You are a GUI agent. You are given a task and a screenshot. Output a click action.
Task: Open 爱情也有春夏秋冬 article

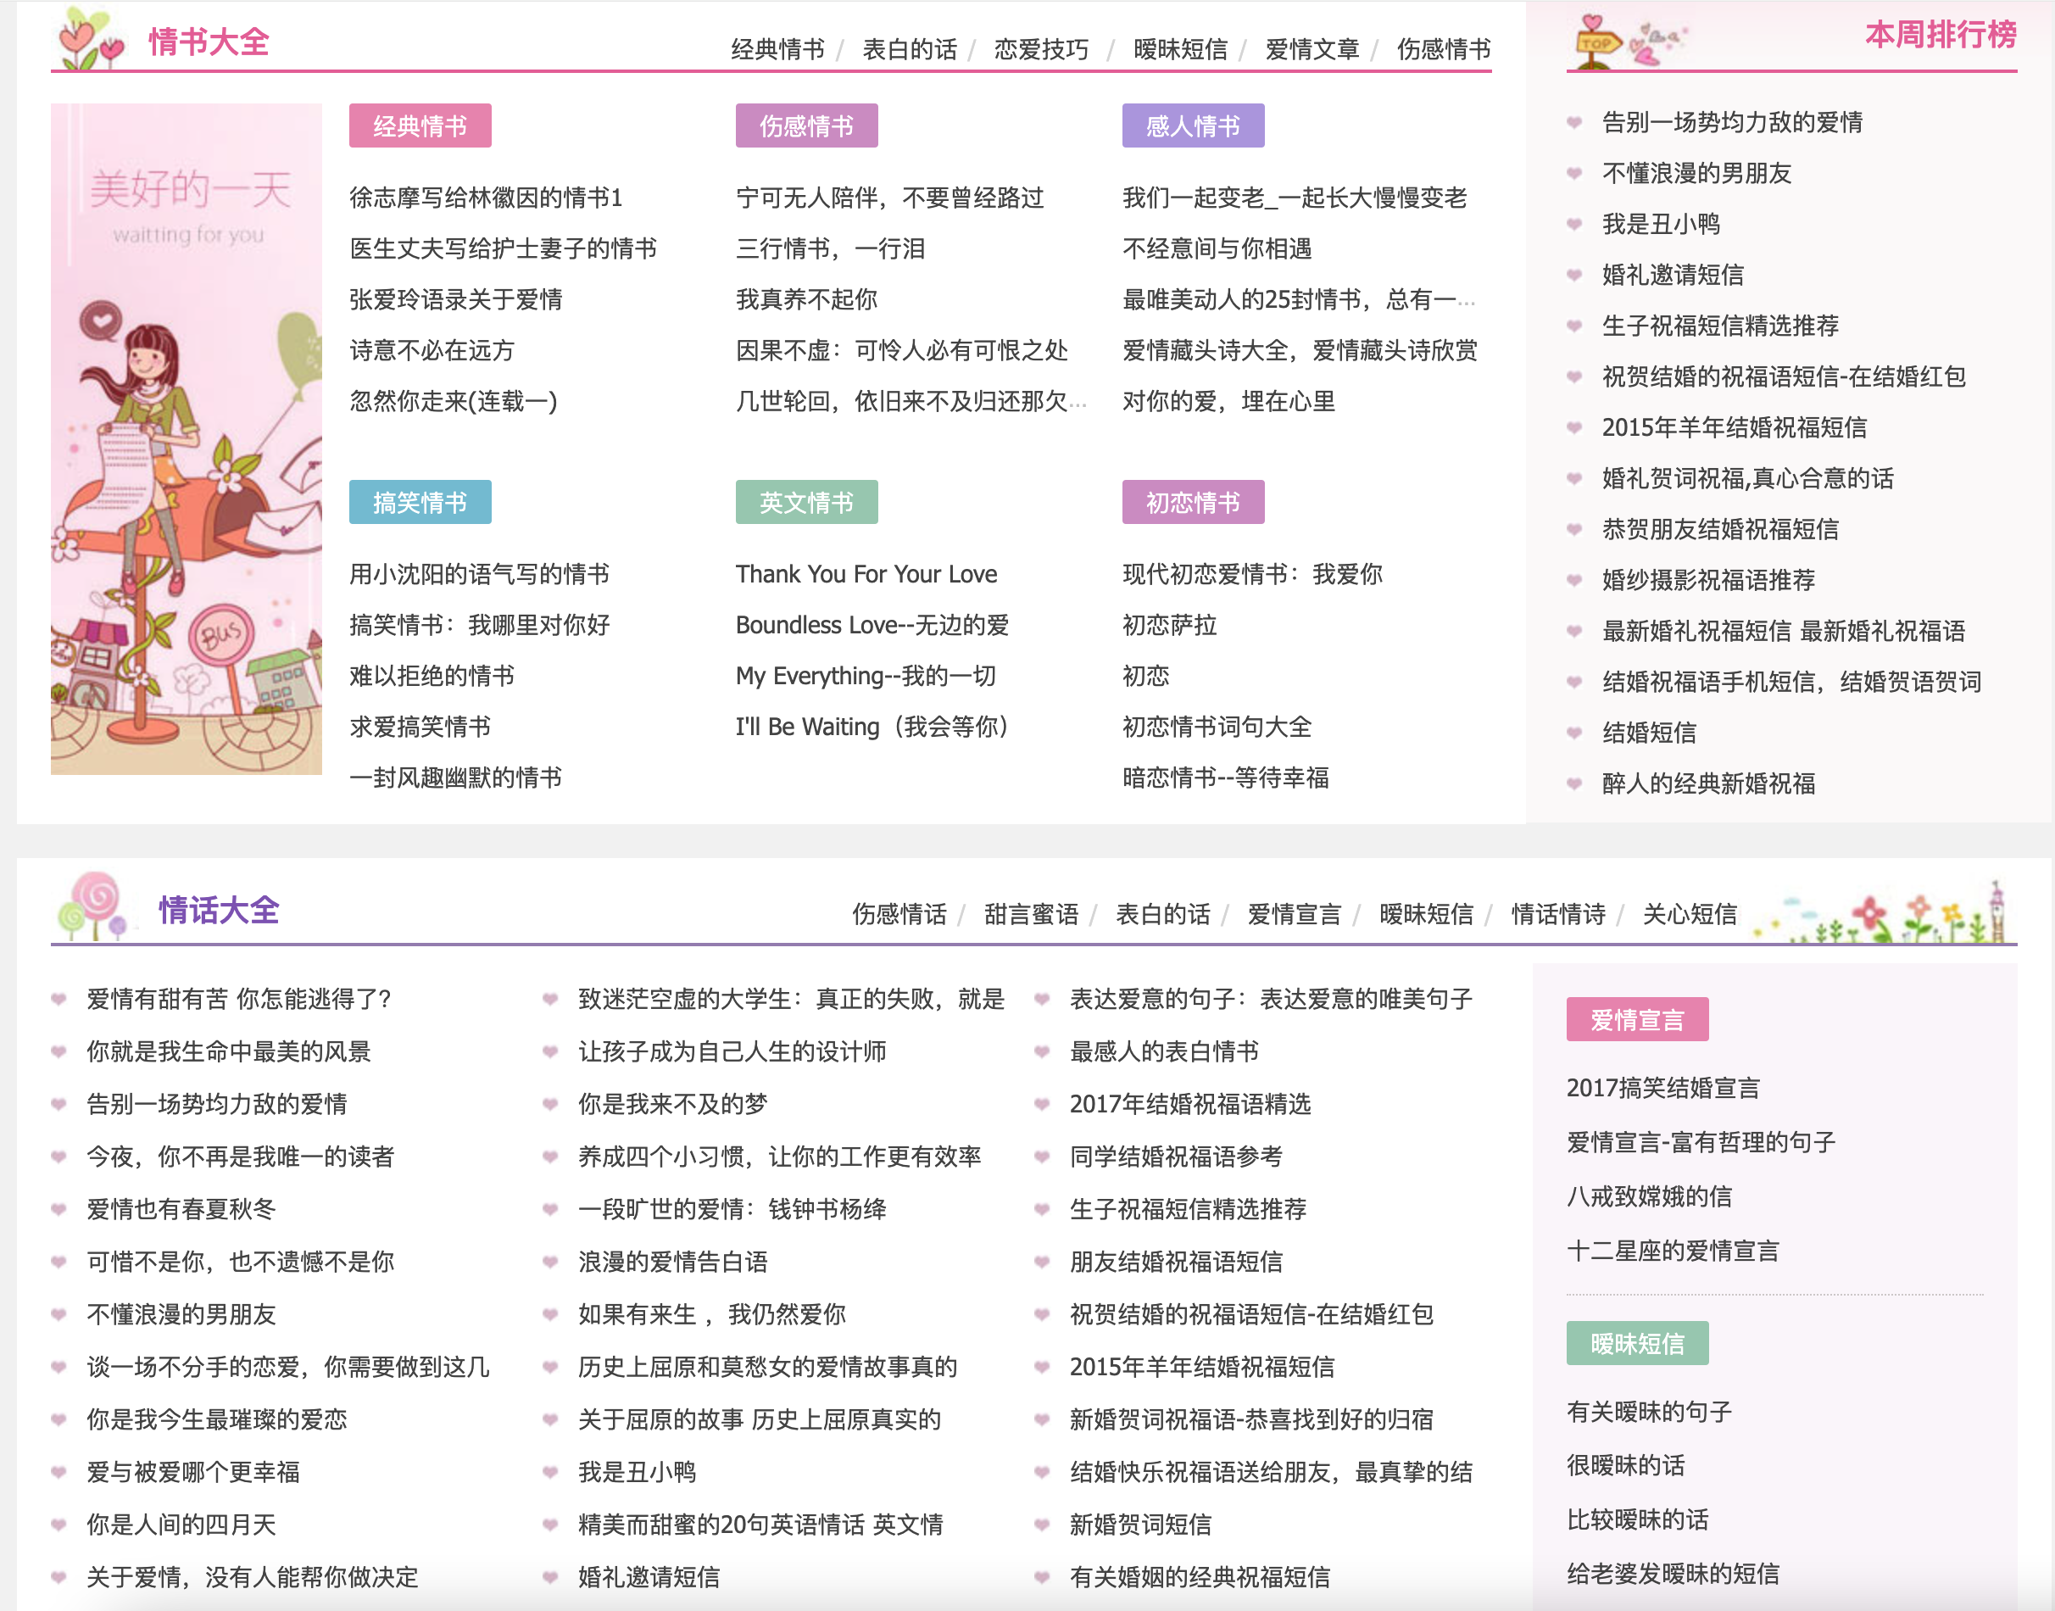pos(181,1209)
